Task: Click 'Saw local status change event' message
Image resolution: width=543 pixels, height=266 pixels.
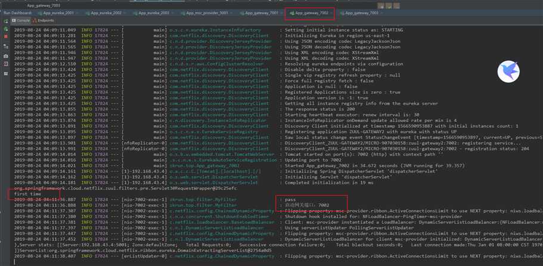Action: coord(414,137)
